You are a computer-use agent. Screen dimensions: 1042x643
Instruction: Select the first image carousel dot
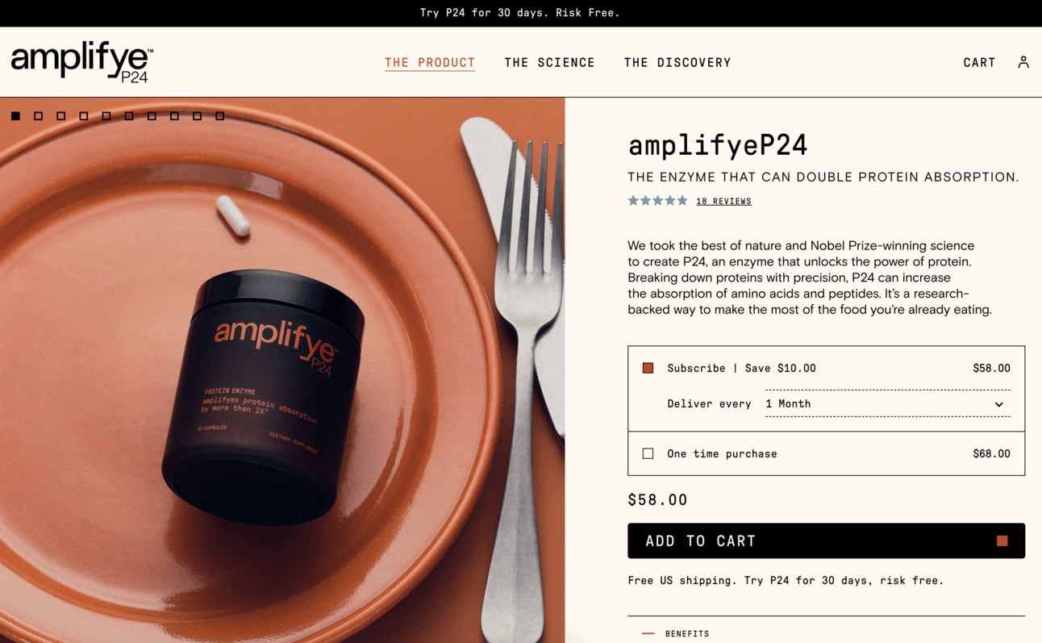15,116
